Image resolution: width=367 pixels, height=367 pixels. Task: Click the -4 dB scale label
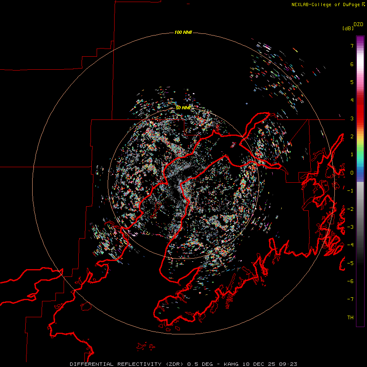coord(350,245)
